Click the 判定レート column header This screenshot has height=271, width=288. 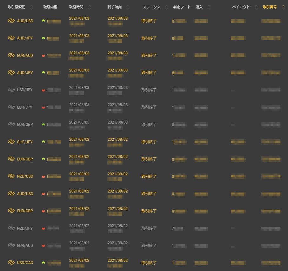182,7
